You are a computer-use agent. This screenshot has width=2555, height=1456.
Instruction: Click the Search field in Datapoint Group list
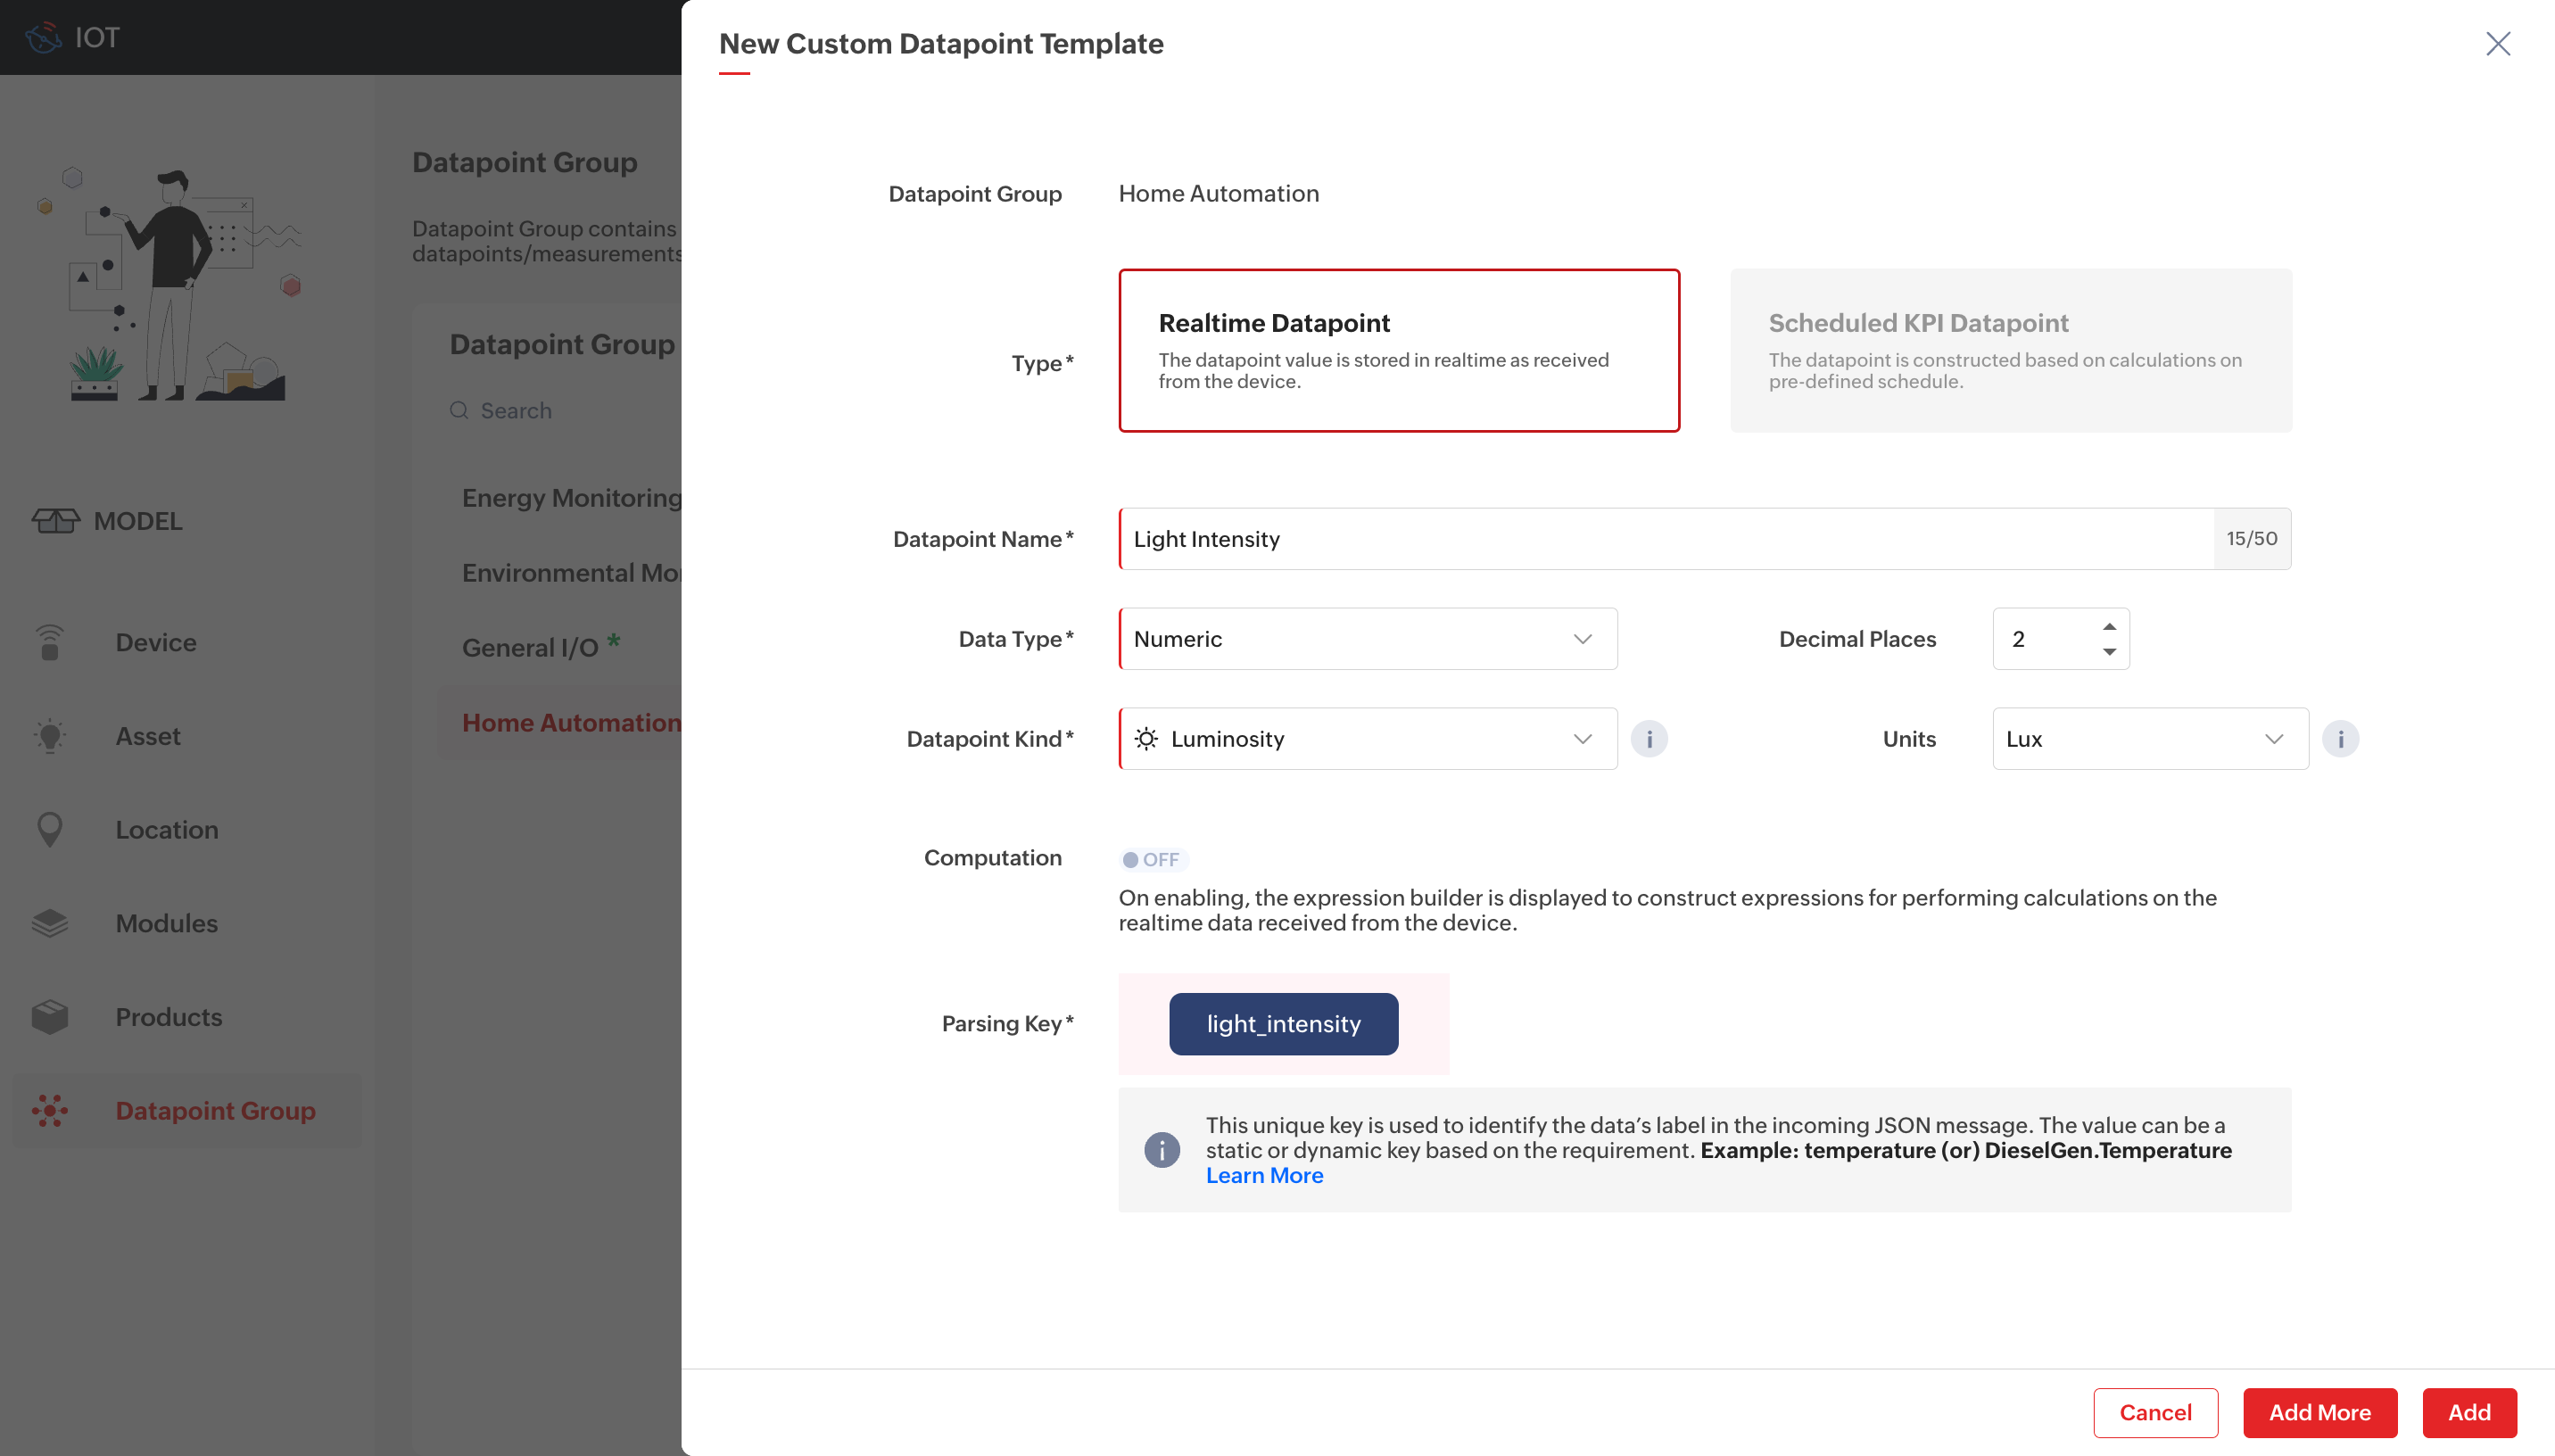[565, 411]
